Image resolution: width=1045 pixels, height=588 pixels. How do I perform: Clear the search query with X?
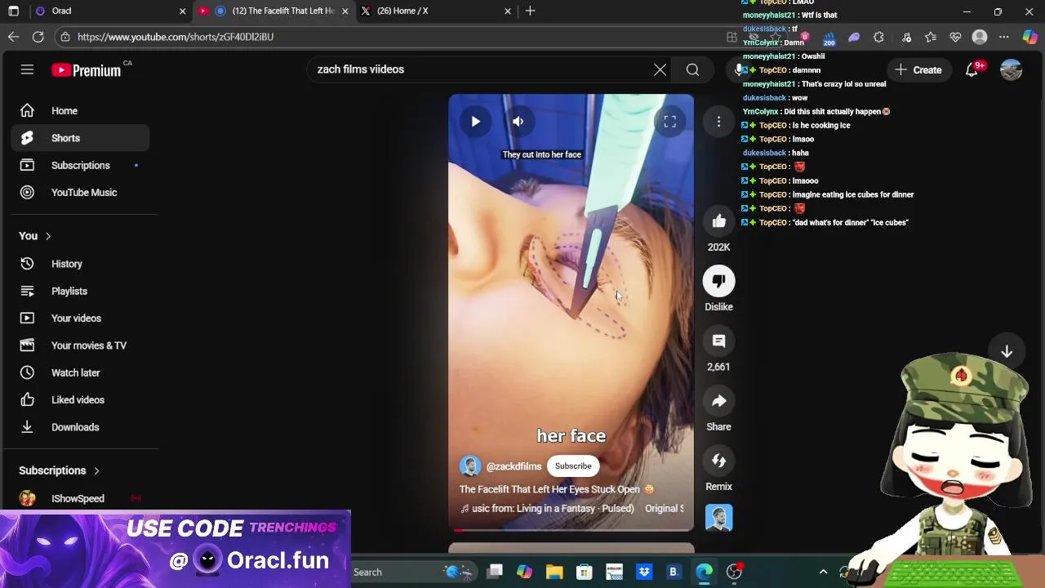(660, 69)
